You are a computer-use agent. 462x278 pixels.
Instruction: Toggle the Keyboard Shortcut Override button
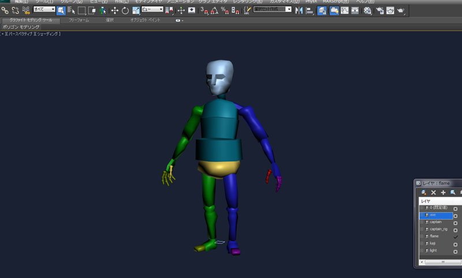[192, 10]
